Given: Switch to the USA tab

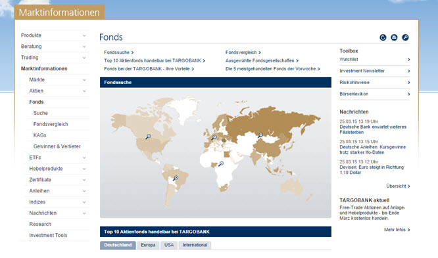Looking at the screenshot, I should [169, 245].
